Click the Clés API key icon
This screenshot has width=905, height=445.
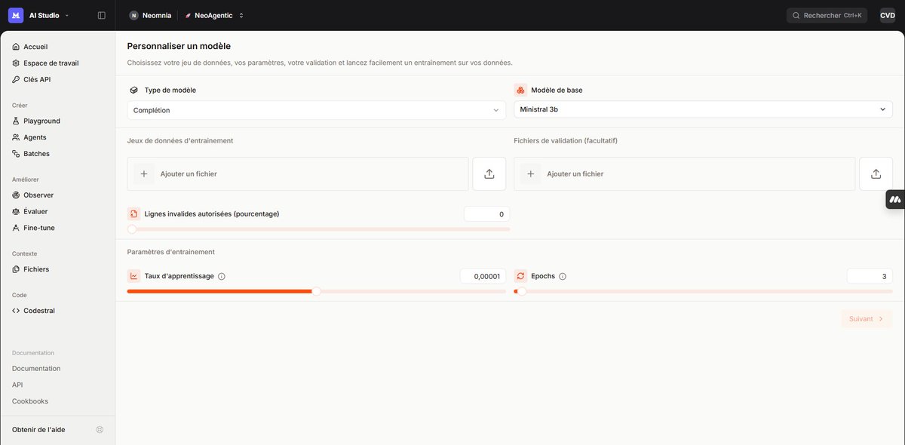point(17,79)
